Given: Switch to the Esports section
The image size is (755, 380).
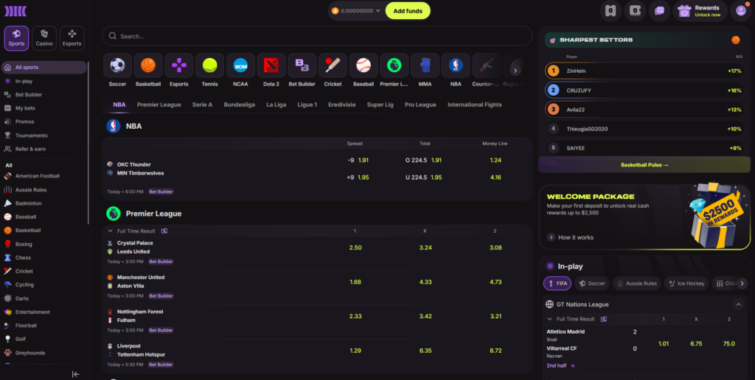Looking at the screenshot, I should 72,38.
